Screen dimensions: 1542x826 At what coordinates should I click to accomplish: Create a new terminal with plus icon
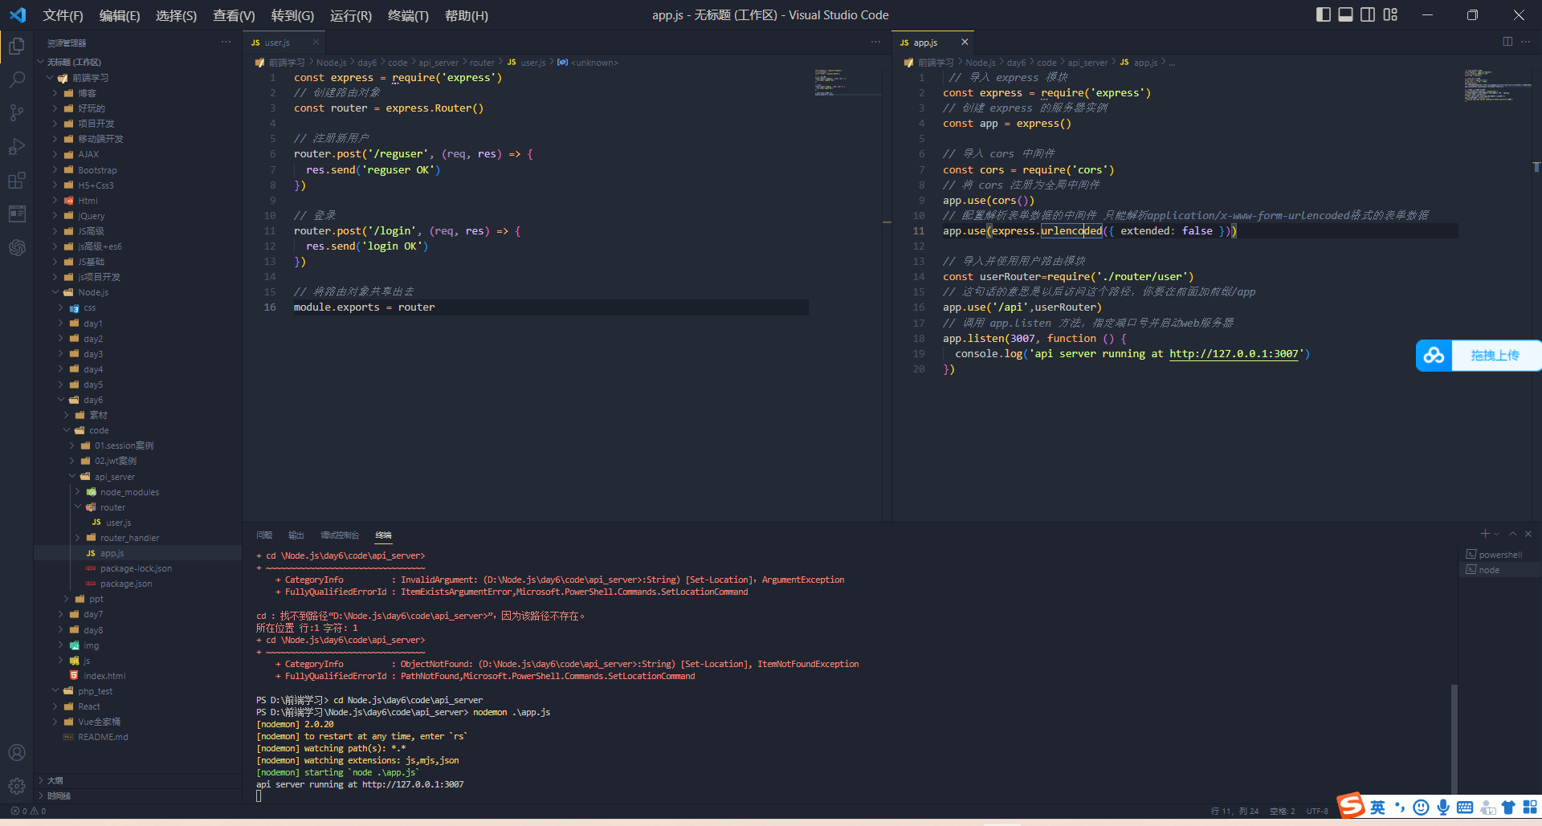[1485, 534]
